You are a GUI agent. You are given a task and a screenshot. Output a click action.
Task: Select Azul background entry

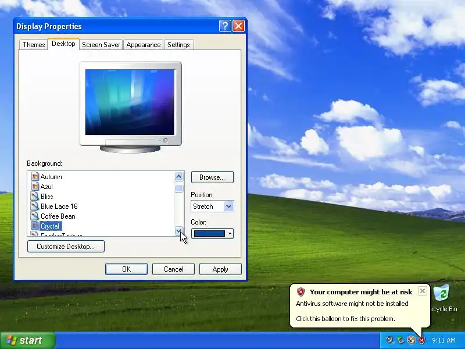(46, 186)
